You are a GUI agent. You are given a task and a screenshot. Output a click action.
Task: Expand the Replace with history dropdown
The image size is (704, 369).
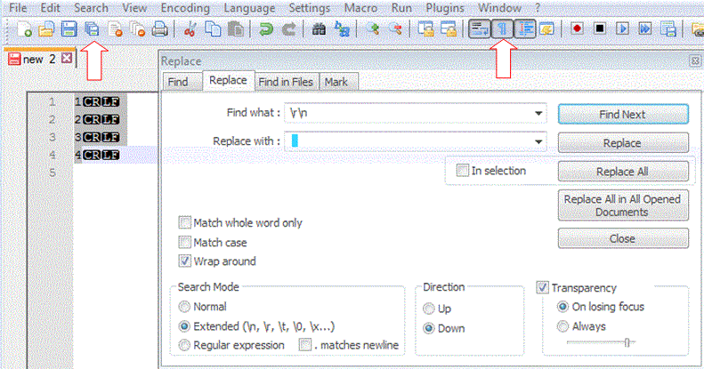538,141
